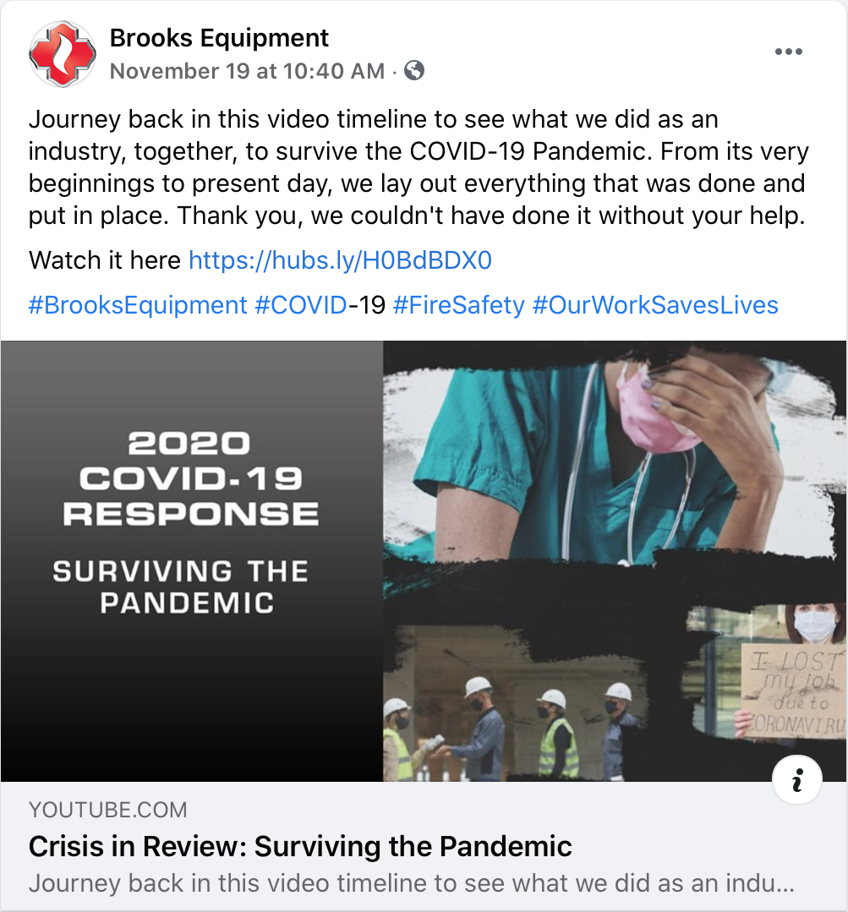Select the #OurWorkSavesLives hashtag
This screenshot has height=912, width=848.
(655, 305)
